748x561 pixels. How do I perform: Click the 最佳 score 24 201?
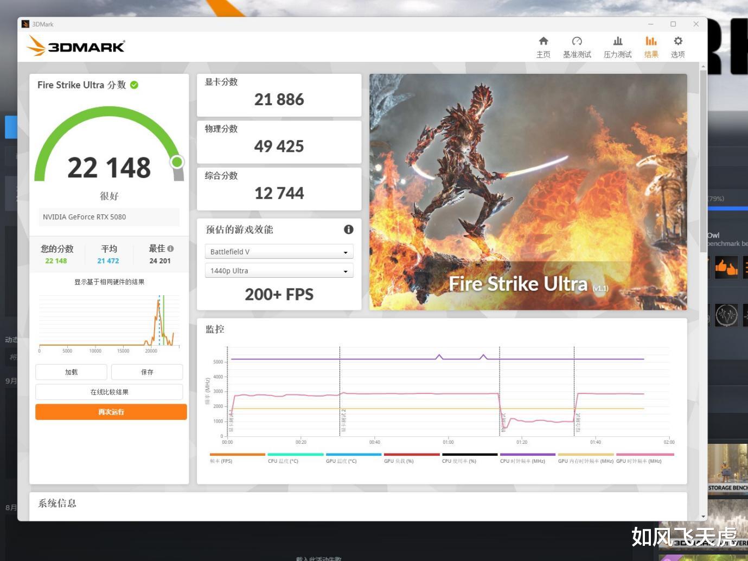coord(160,261)
